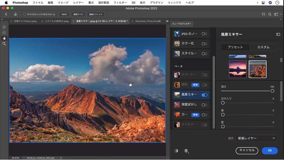Screen dimensions: 284x160
Task: Click the zoom out (minus) tool icon
Action: (4, 33)
